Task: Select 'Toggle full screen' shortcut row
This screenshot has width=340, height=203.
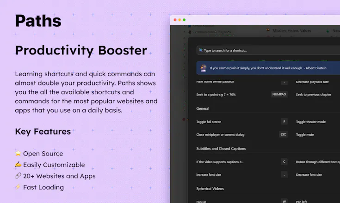Action: 209,122
